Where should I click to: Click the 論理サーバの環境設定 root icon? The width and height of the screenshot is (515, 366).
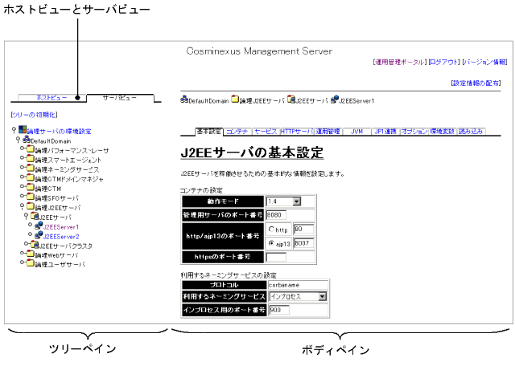[23, 129]
